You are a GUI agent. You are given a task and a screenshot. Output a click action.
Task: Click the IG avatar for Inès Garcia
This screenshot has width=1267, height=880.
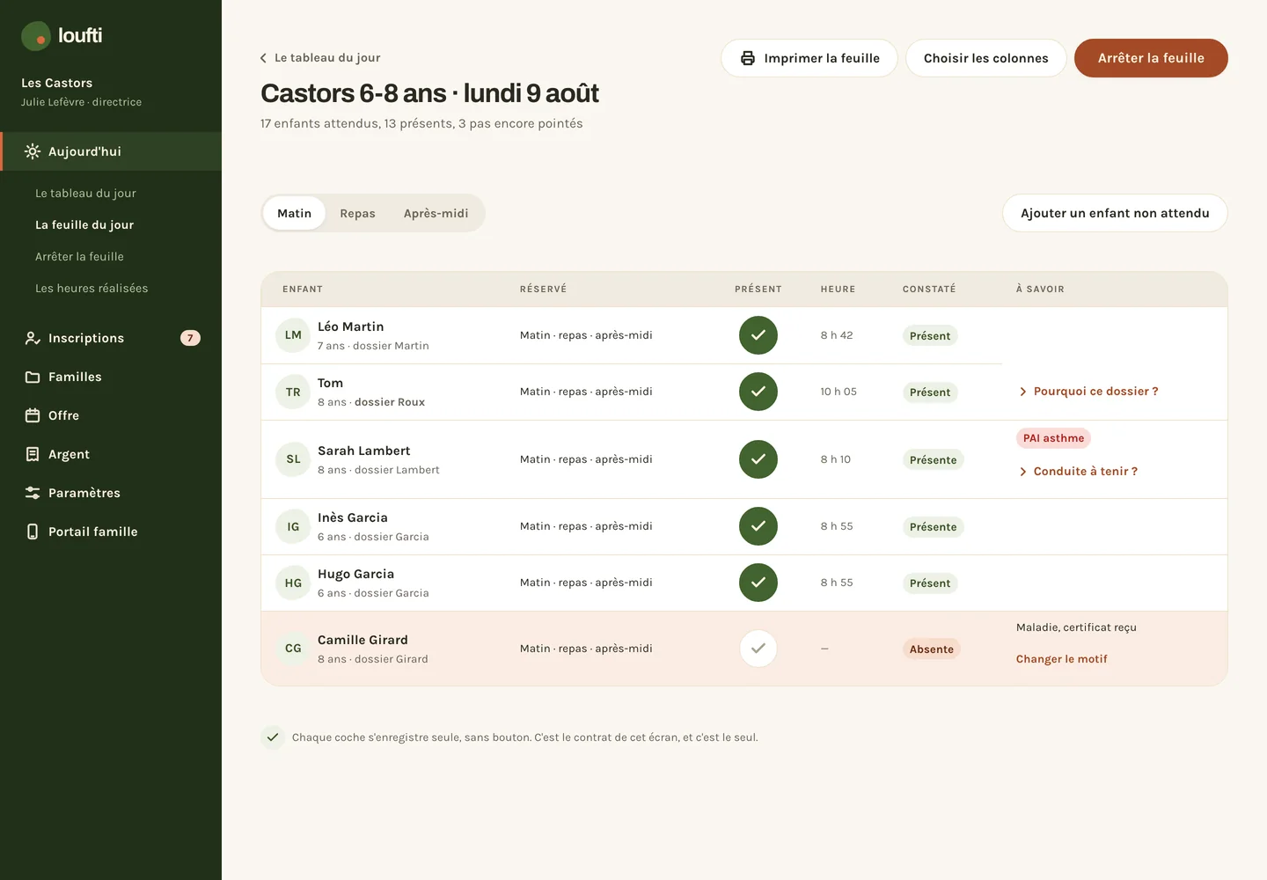[293, 527]
